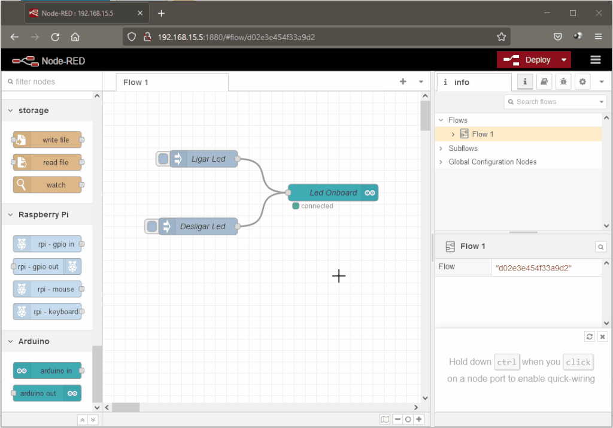This screenshot has width=613, height=428.
Task: Collapse all palette categories double-up arrow
Action: 83,420
